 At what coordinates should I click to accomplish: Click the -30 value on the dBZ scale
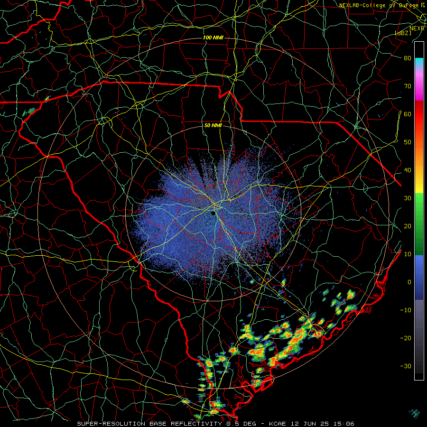tap(406, 366)
